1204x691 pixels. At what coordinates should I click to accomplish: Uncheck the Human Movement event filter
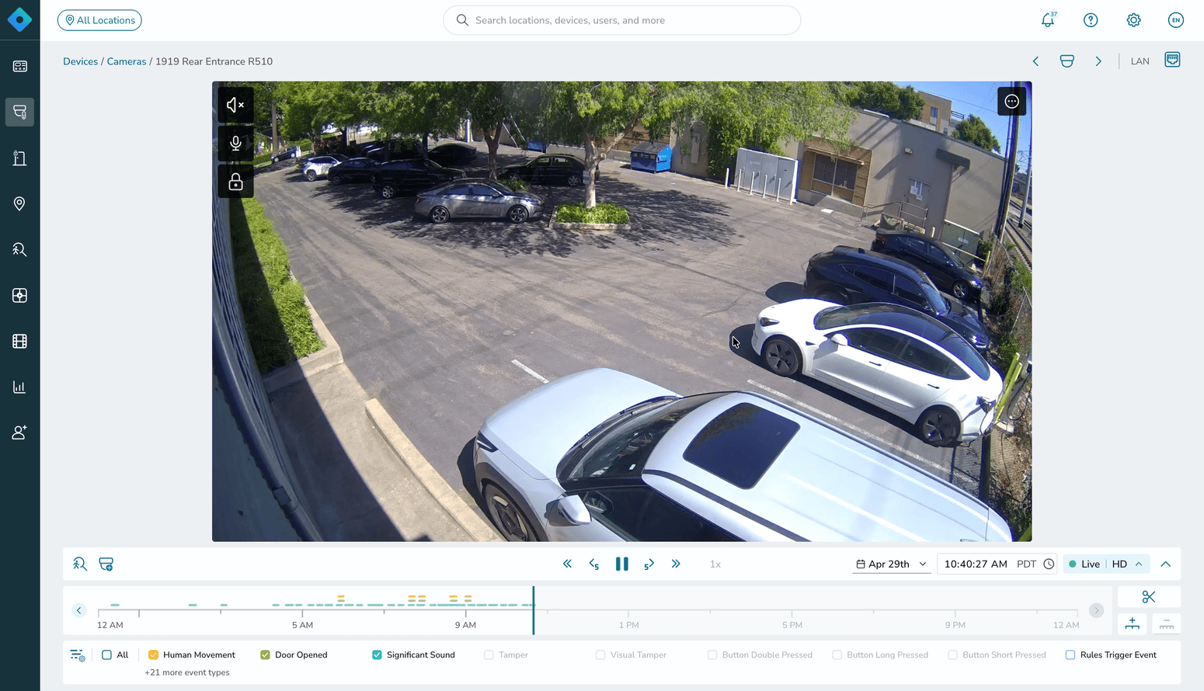pyautogui.click(x=153, y=655)
